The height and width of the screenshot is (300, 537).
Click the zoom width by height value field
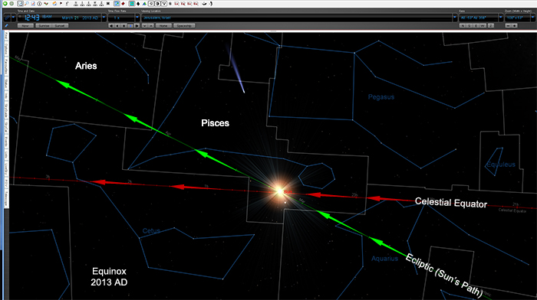(x=518, y=18)
